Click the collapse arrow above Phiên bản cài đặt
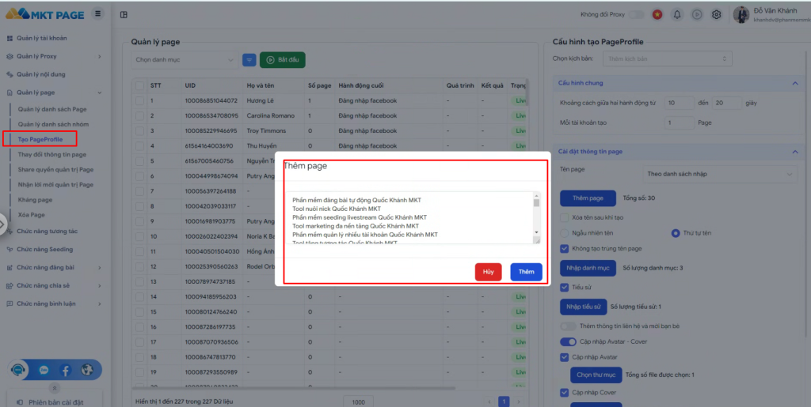Image resolution: width=811 pixels, height=407 pixels. tap(55, 388)
